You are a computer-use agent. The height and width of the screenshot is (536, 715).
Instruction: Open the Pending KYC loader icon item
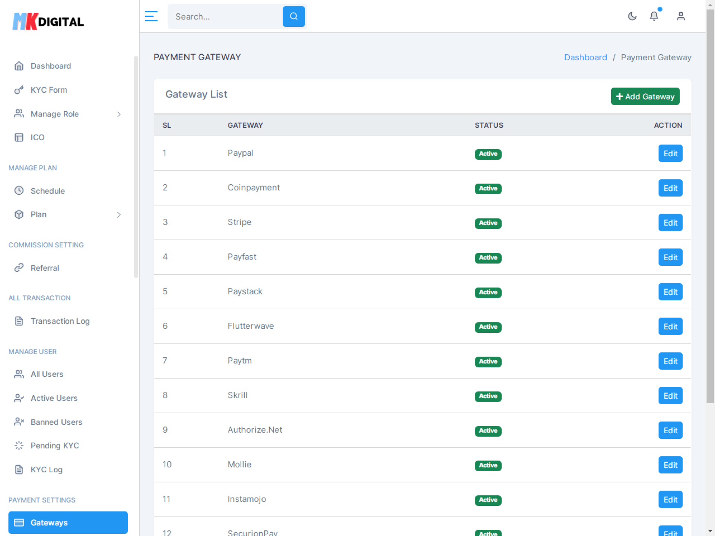(19, 446)
